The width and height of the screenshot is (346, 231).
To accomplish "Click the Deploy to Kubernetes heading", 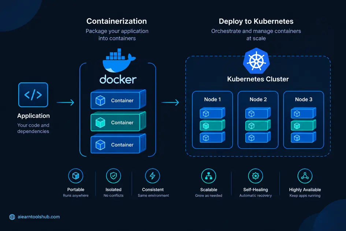I will coord(256,21).
